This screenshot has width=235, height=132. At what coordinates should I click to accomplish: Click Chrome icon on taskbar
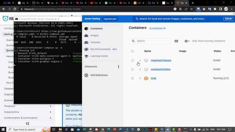102,129
